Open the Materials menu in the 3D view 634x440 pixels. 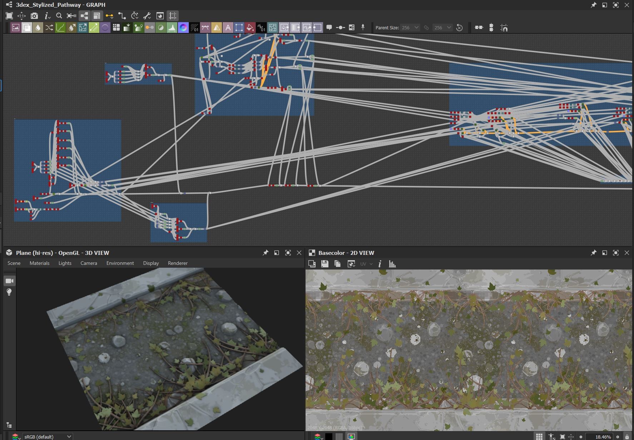[x=39, y=263]
